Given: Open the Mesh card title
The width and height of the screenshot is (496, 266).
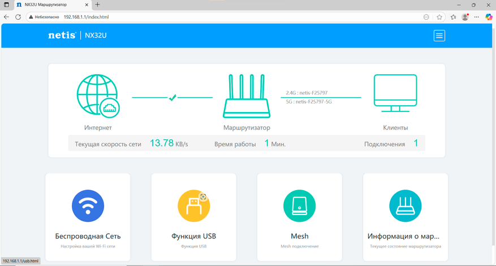Looking at the screenshot, I should pos(300,236).
